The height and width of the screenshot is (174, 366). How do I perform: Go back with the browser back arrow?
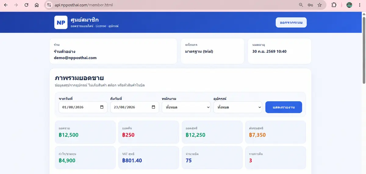6,5
